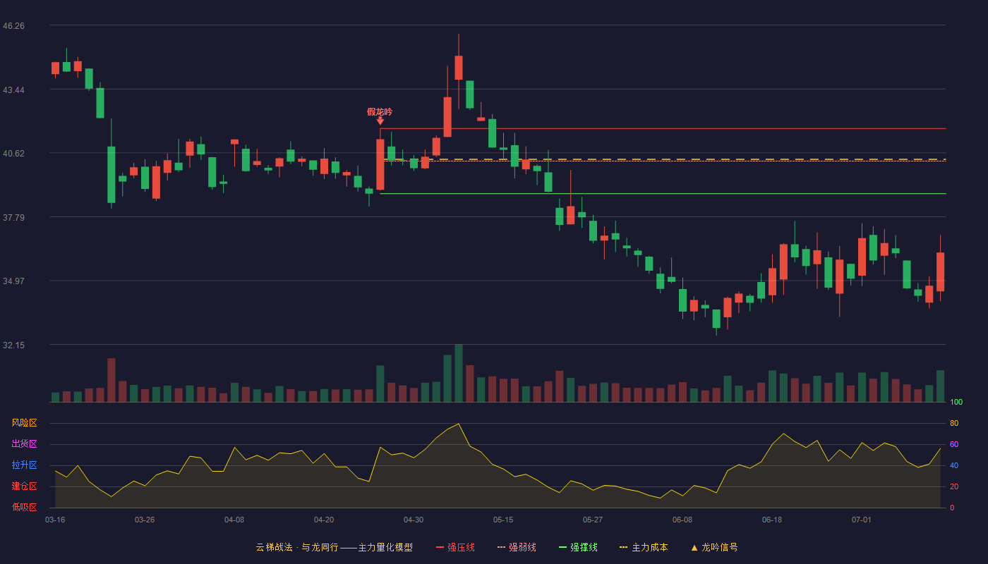Click the red arrow below 假龙吟
This screenshot has width=988, height=564.
coord(380,121)
